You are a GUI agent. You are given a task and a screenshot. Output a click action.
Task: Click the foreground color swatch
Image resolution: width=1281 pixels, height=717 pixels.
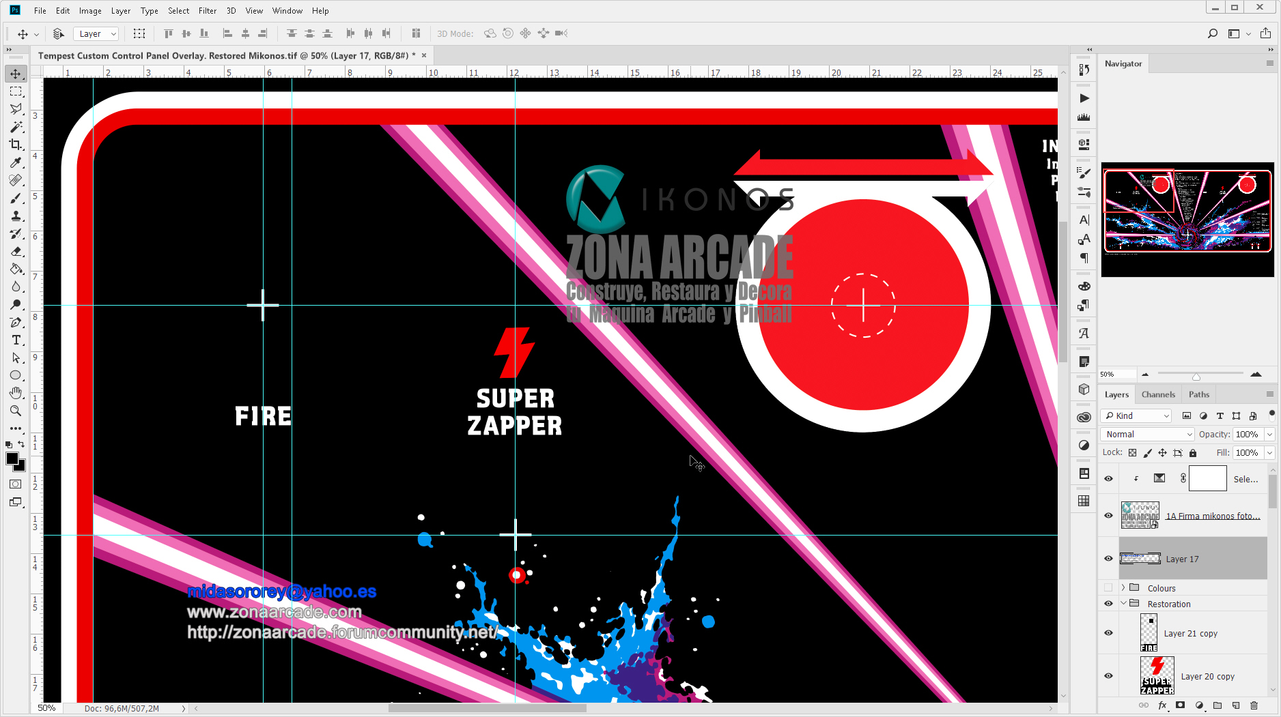tap(12, 459)
